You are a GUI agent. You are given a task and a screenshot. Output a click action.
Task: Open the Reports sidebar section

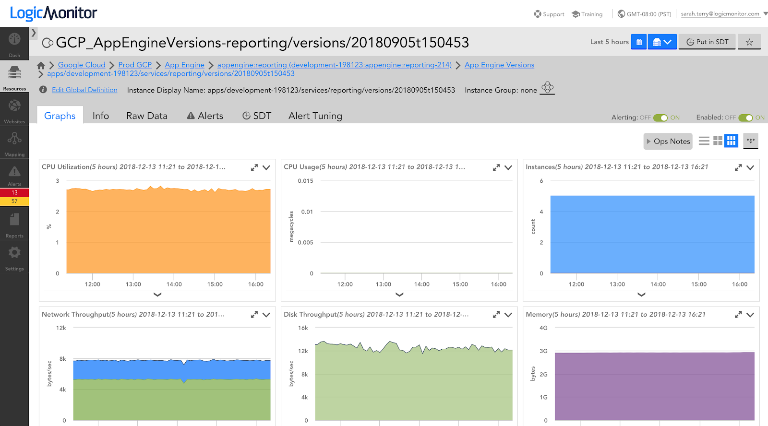[x=14, y=224]
